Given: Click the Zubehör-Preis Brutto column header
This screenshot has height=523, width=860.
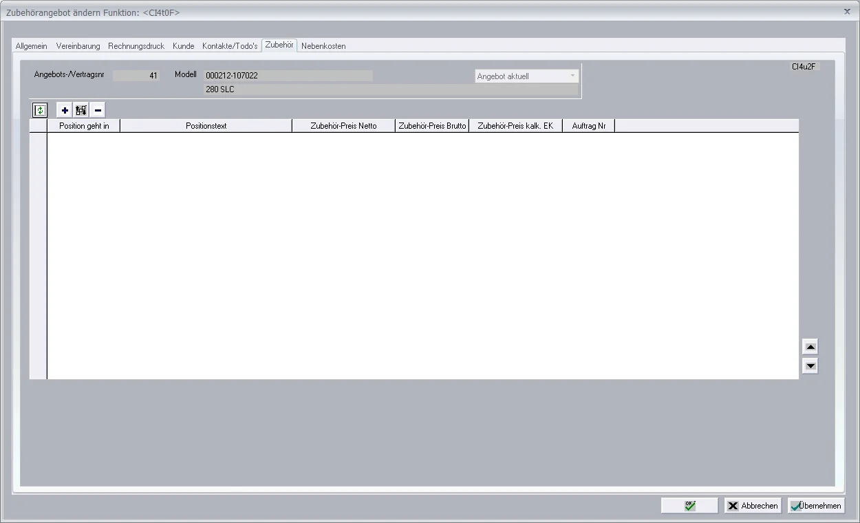Looking at the screenshot, I should click(x=432, y=126).
